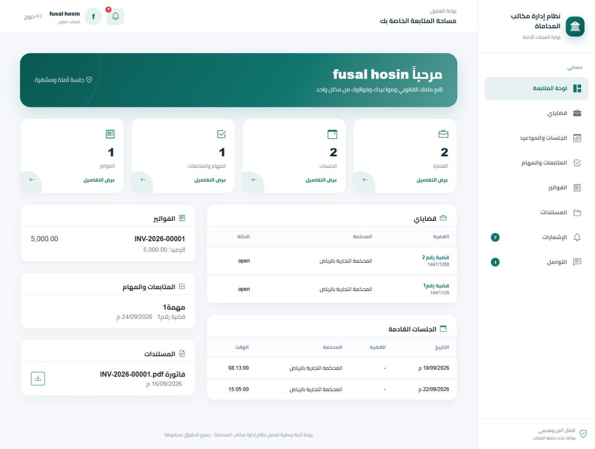The width and height of the screenshot is (595, 449).
Task: Click the time 08:13:00
Action: [x=238, y=368]
